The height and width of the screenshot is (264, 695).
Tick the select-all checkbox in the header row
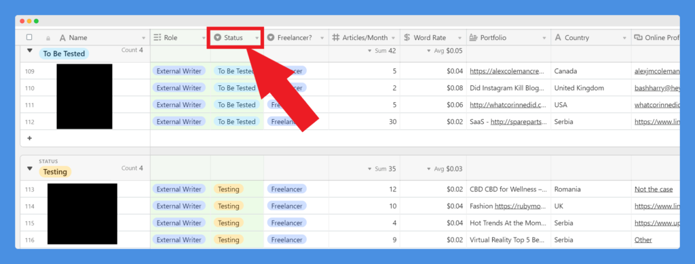29,38
